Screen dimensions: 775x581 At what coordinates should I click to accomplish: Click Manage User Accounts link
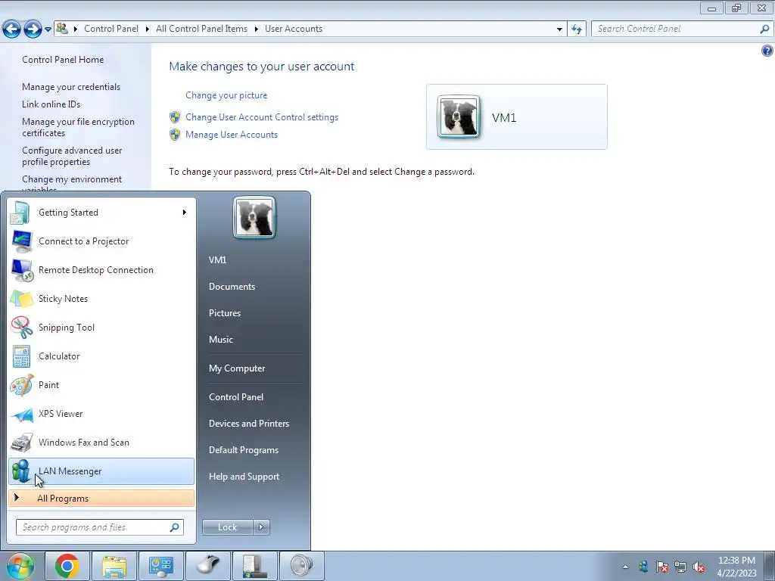(232, 135)
